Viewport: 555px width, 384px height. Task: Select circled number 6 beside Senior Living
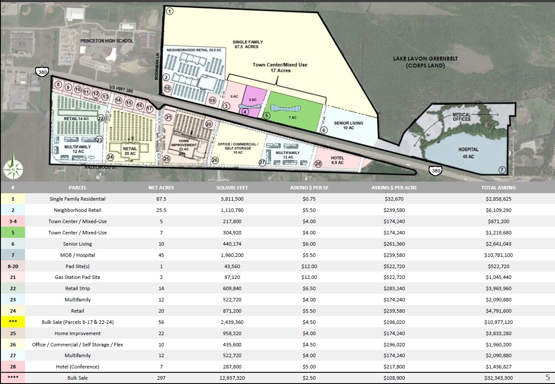pyautogui.click(x=324, y=130)
